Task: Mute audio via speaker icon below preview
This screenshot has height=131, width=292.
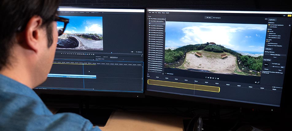Action: [256, 82]
